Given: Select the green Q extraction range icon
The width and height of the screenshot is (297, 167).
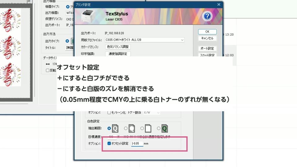Looking at the screenshot, I should coord(165,128).
